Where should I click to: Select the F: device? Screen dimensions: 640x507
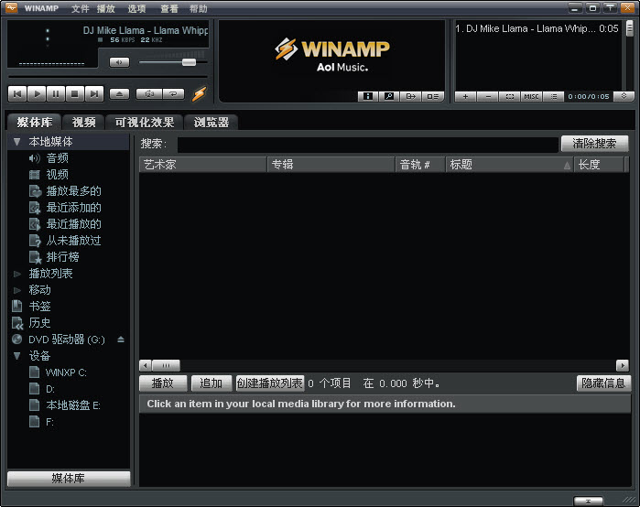tap(49, 422)
